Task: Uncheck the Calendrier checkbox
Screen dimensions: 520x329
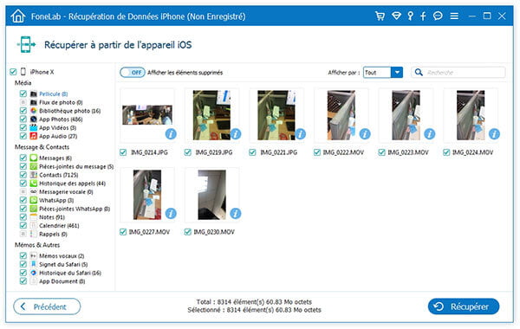Action: (23, 225)
